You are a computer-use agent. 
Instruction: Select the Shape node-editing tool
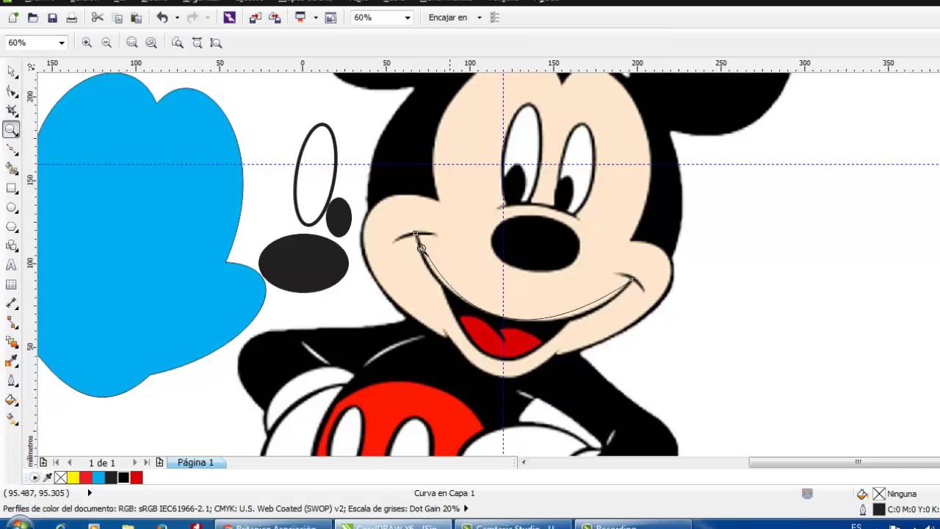tap(12, 91)
